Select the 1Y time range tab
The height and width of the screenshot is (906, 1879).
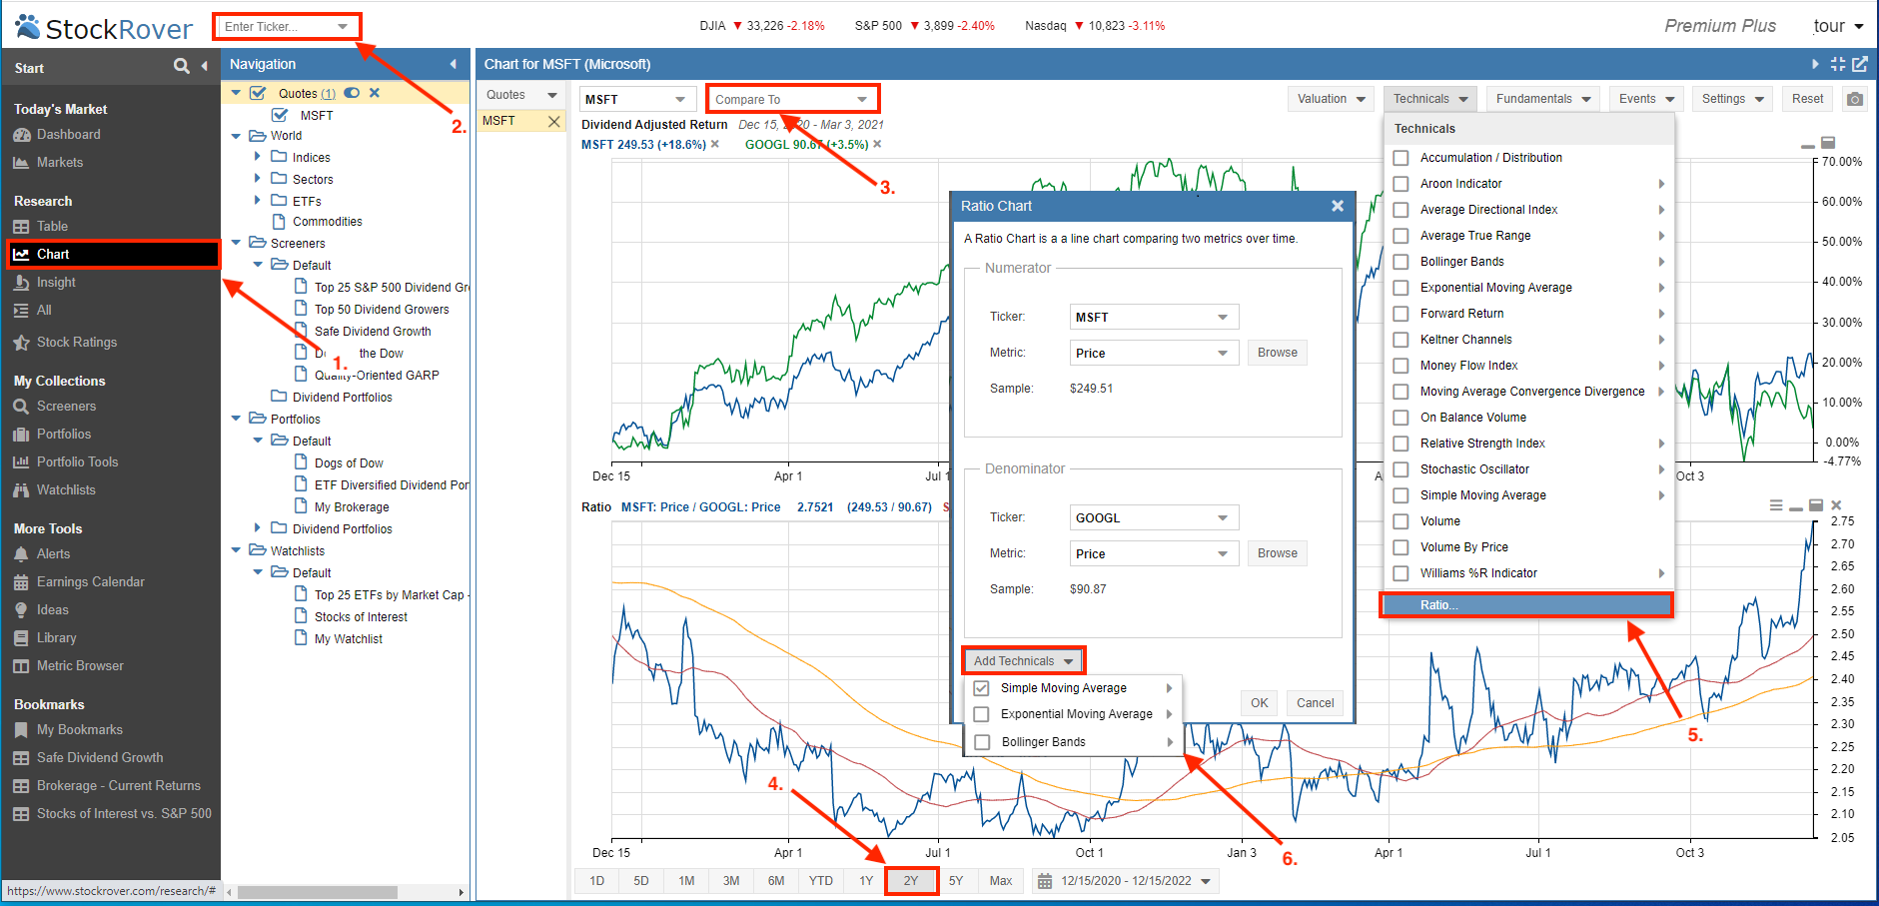pyautogui.click(x=866, y=881)
